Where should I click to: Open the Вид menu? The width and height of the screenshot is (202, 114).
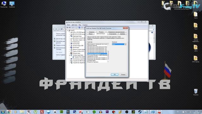coord(80,25)
